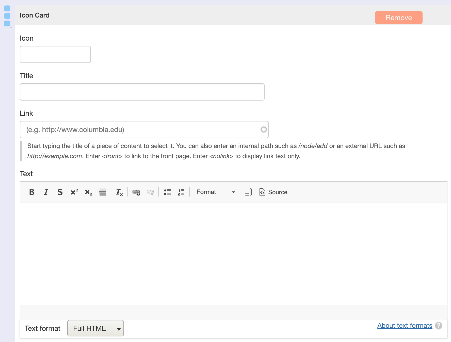The height and width of the screenshot is (342, 451).
Task: Click the Title input field
Action: click(x=142, y=92)
